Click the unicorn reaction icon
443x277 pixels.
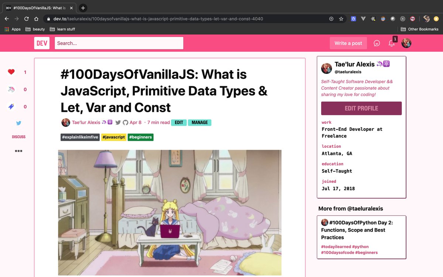coord(11,89)
